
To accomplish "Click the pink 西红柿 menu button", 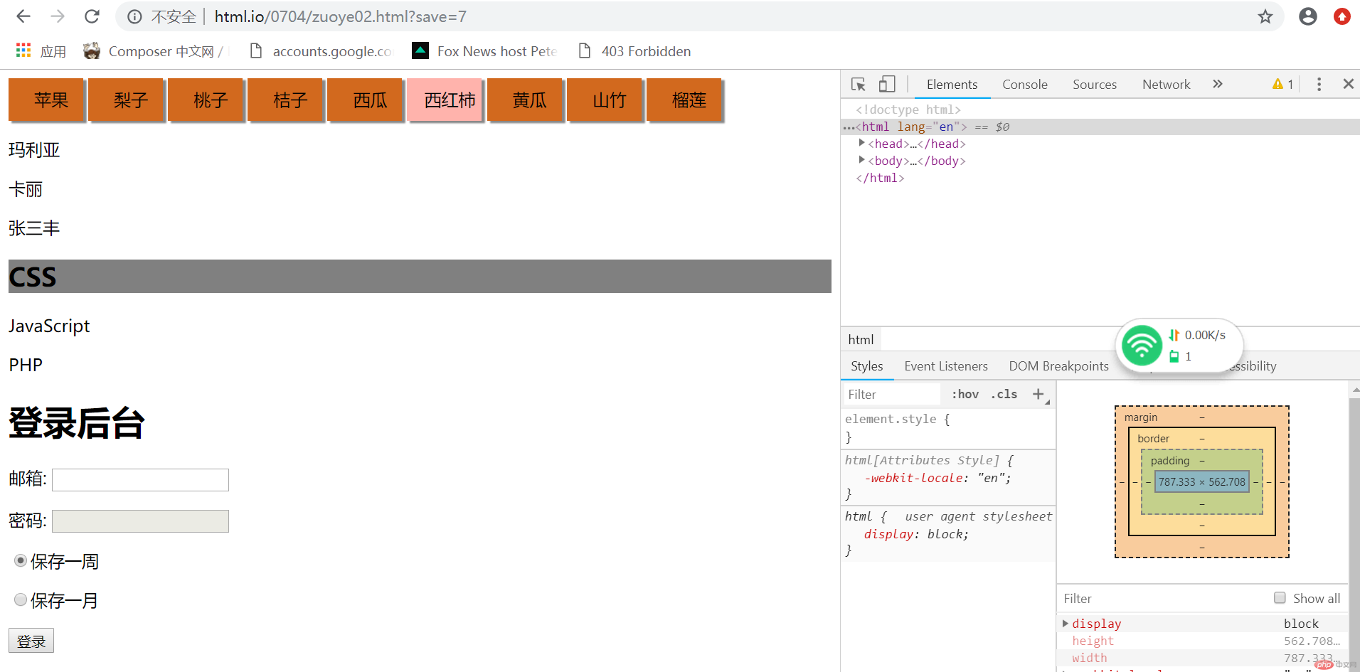I will point(445,100).
